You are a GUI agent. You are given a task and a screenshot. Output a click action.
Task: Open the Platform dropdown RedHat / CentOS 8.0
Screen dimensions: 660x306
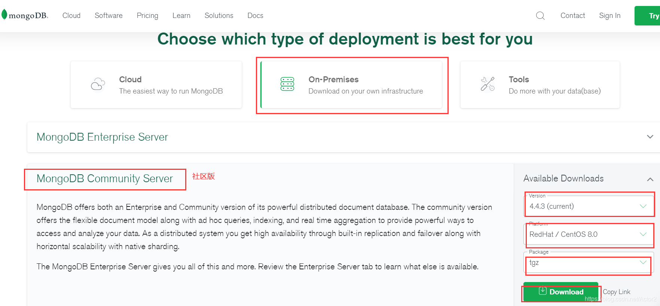589,234
